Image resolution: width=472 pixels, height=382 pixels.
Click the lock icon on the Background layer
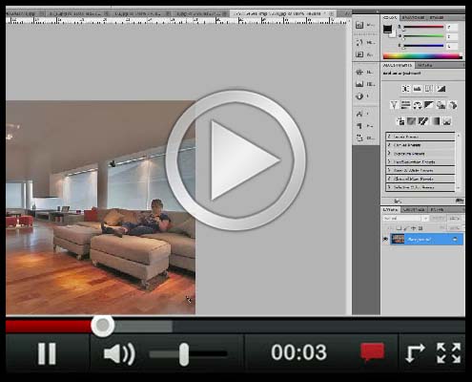tap(455, 240)
